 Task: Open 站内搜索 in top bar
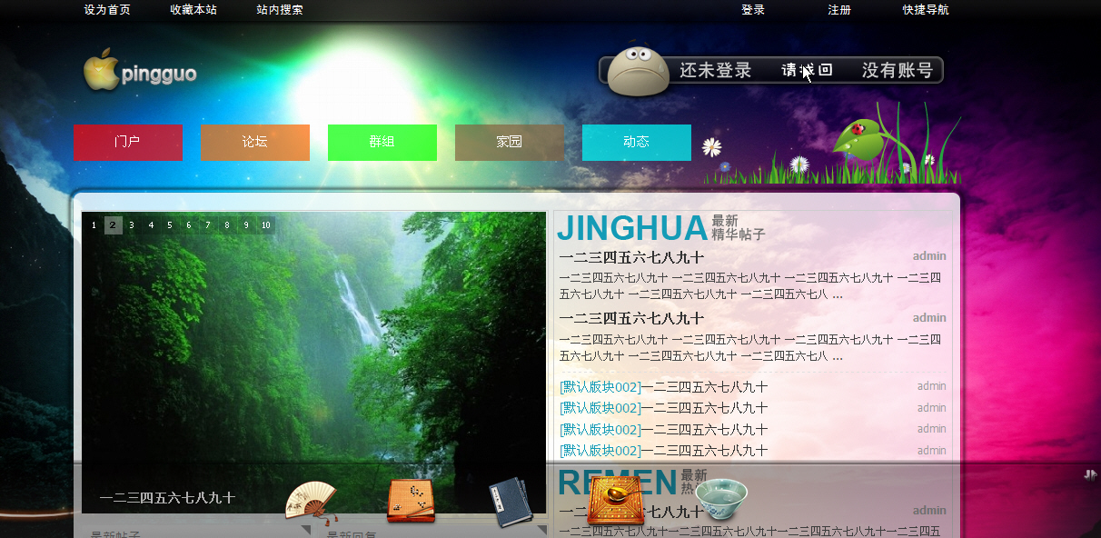point(280,10)
